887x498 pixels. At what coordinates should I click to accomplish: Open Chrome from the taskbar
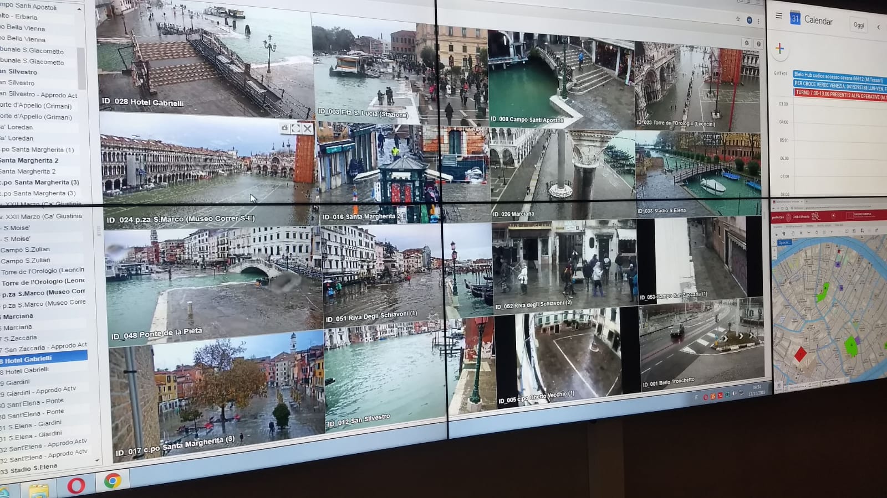click(113, 481)
